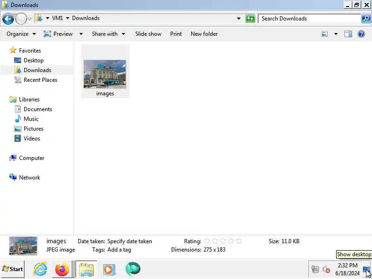Expand the arrow between VM1 and Downloads
The image size is (372, 279).
click(67, 18)
